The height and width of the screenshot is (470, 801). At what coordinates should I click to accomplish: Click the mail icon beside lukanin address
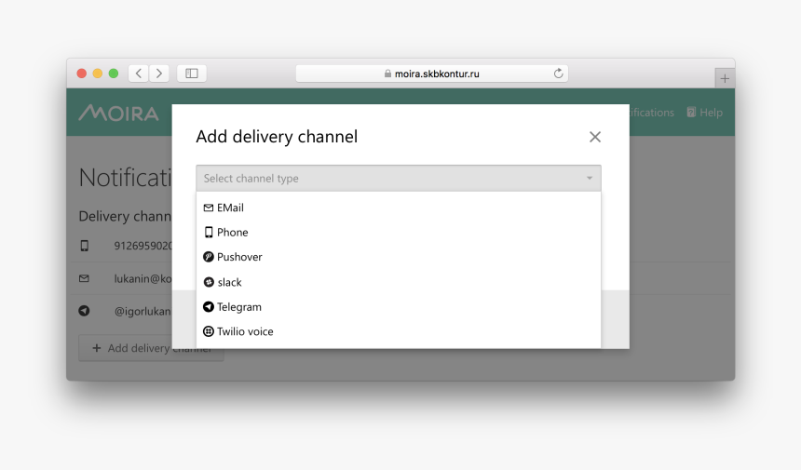(84, 278)
